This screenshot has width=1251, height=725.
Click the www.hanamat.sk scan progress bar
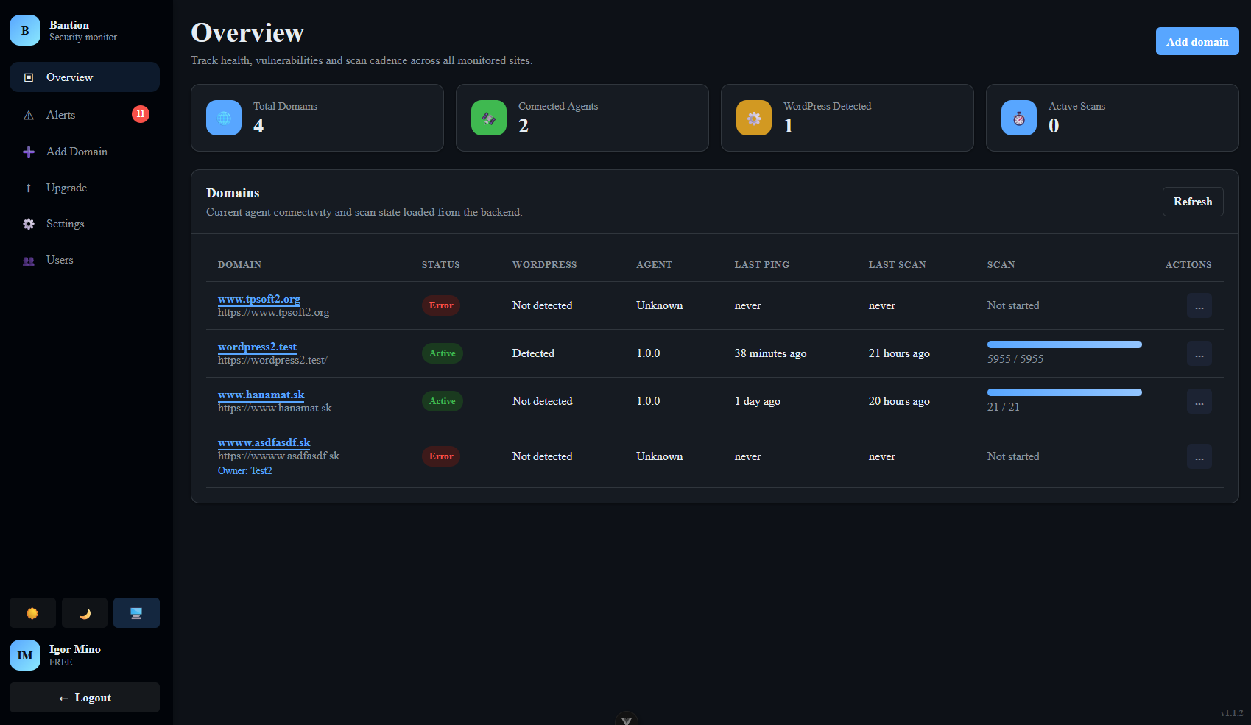point(1065,392)
